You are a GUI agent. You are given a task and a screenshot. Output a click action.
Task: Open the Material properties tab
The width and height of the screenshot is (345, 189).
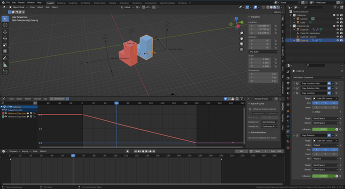point(288,141)
